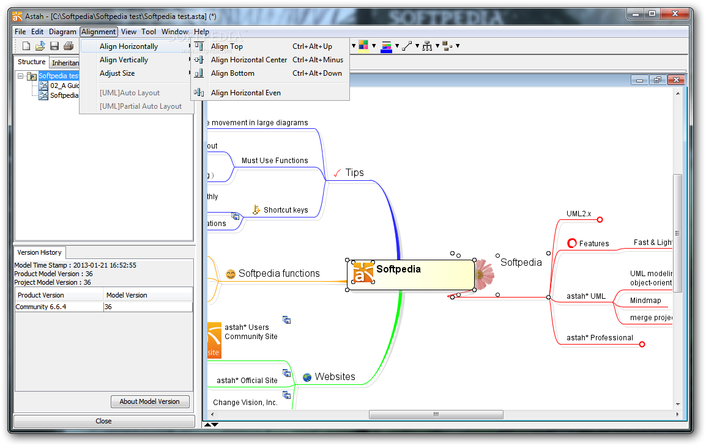Click the astah logo icon in Softpedia topic
The image size is (706, 446).
363,272
